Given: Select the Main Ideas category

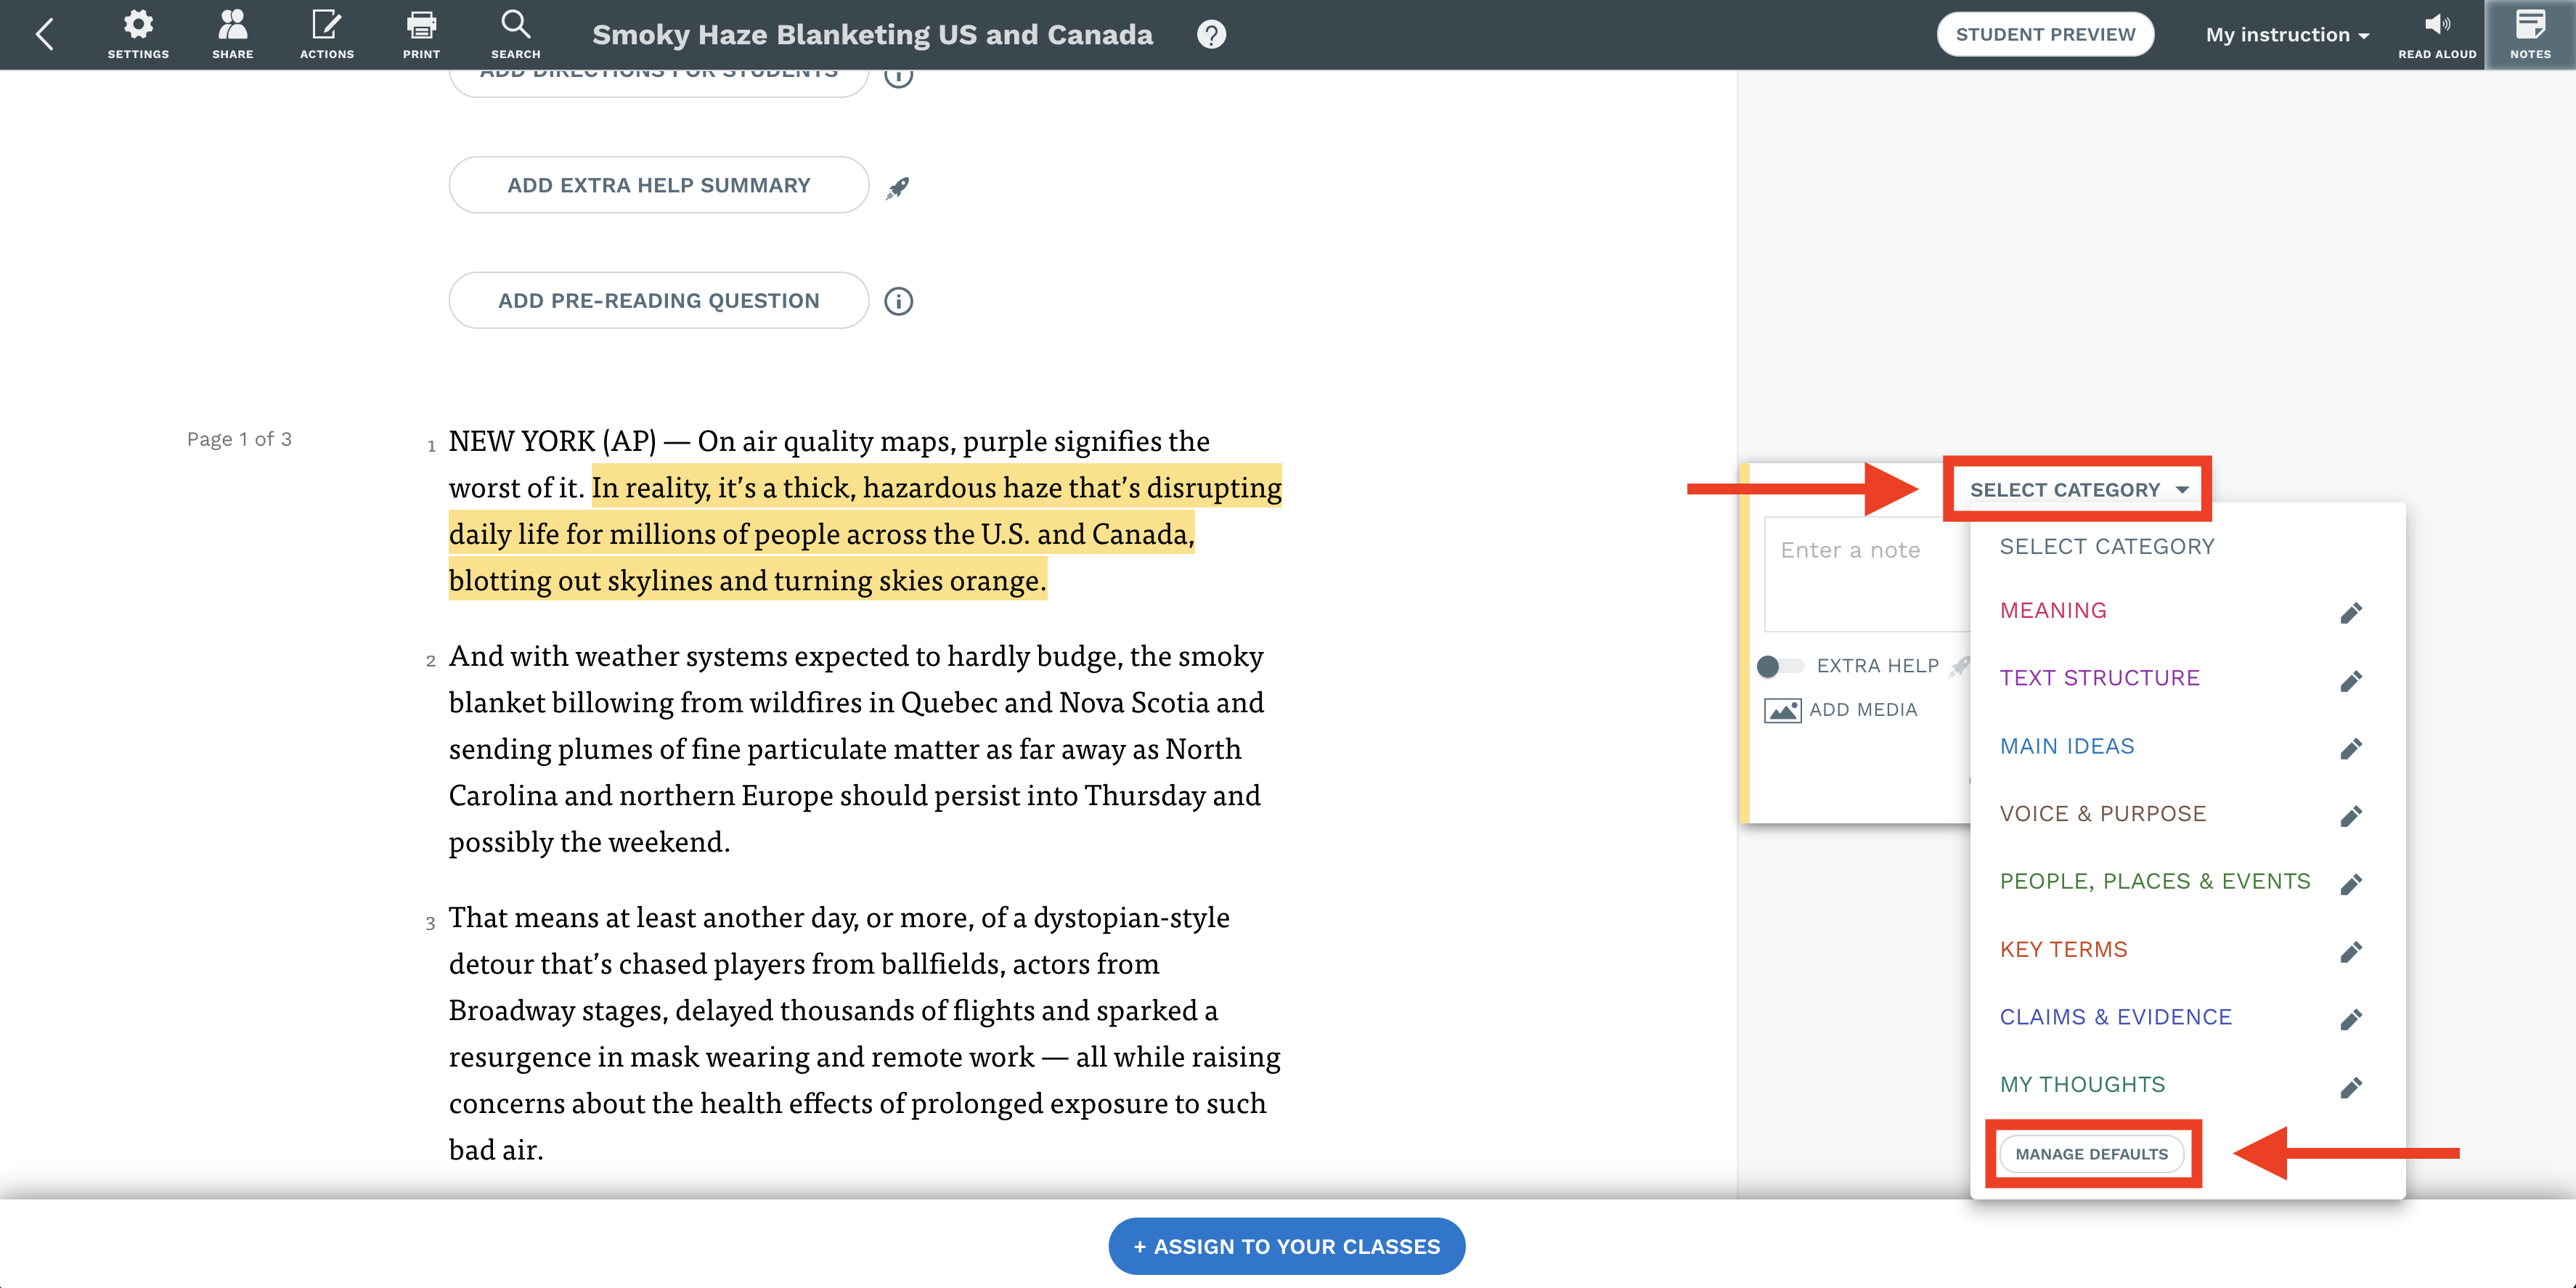Looking at the screenshot, I should click(2066, 746).
